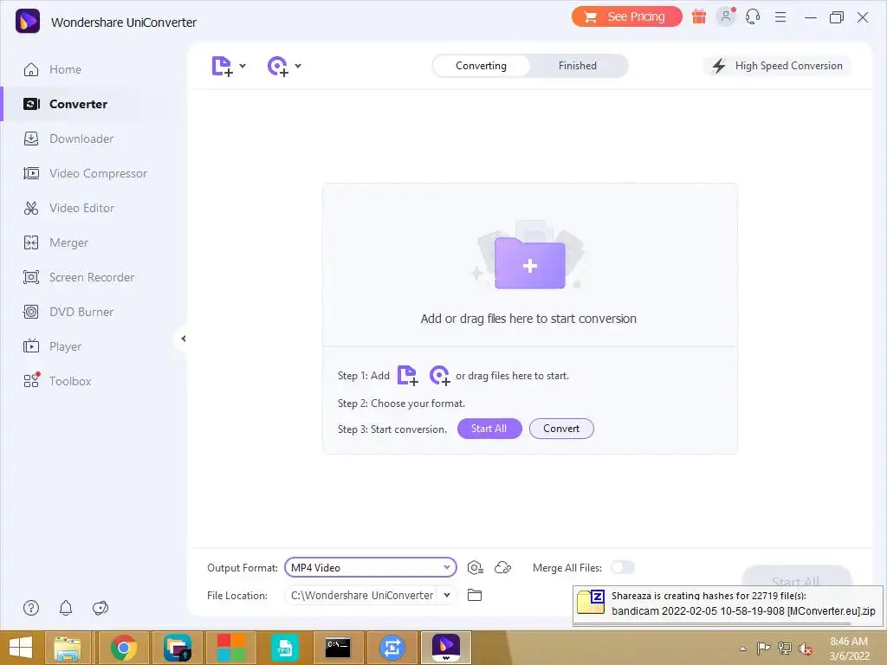Expand the Load DVD dropdown arrow

pyautogui.click(x=298, y=66)
